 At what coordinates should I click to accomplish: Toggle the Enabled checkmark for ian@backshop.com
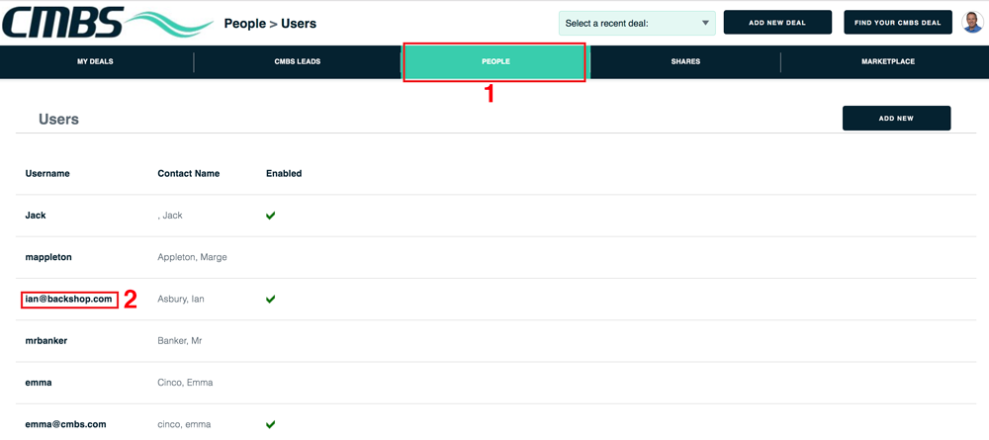click(270, 299)
